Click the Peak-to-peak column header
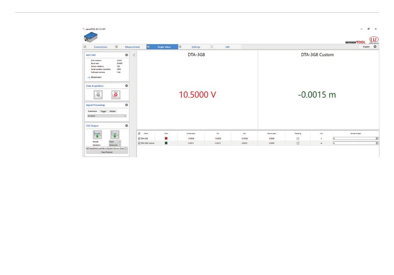Viewport: 394px width, 275px height. point(272,134)
